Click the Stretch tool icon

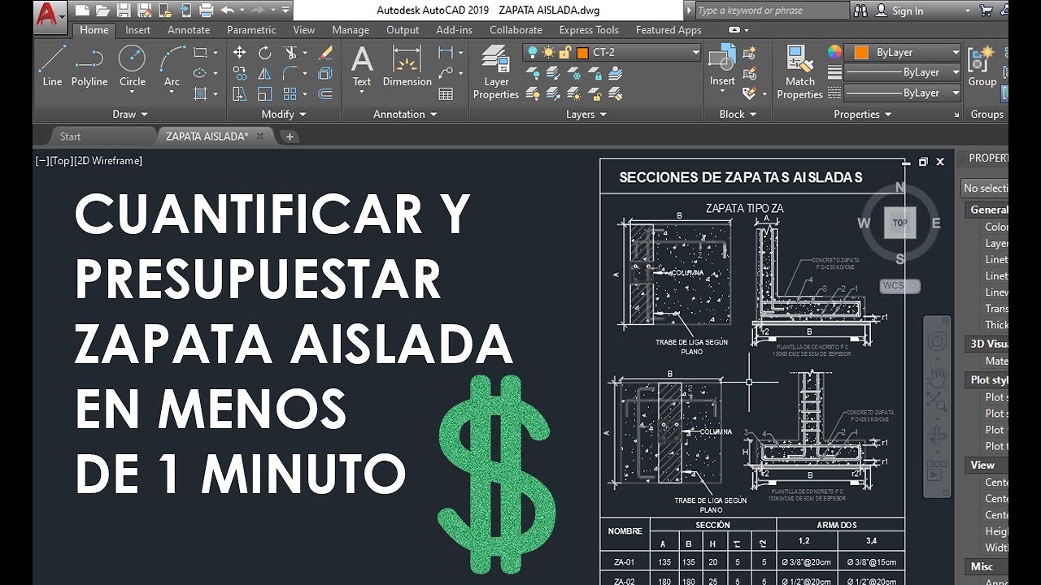click(239, 93)
